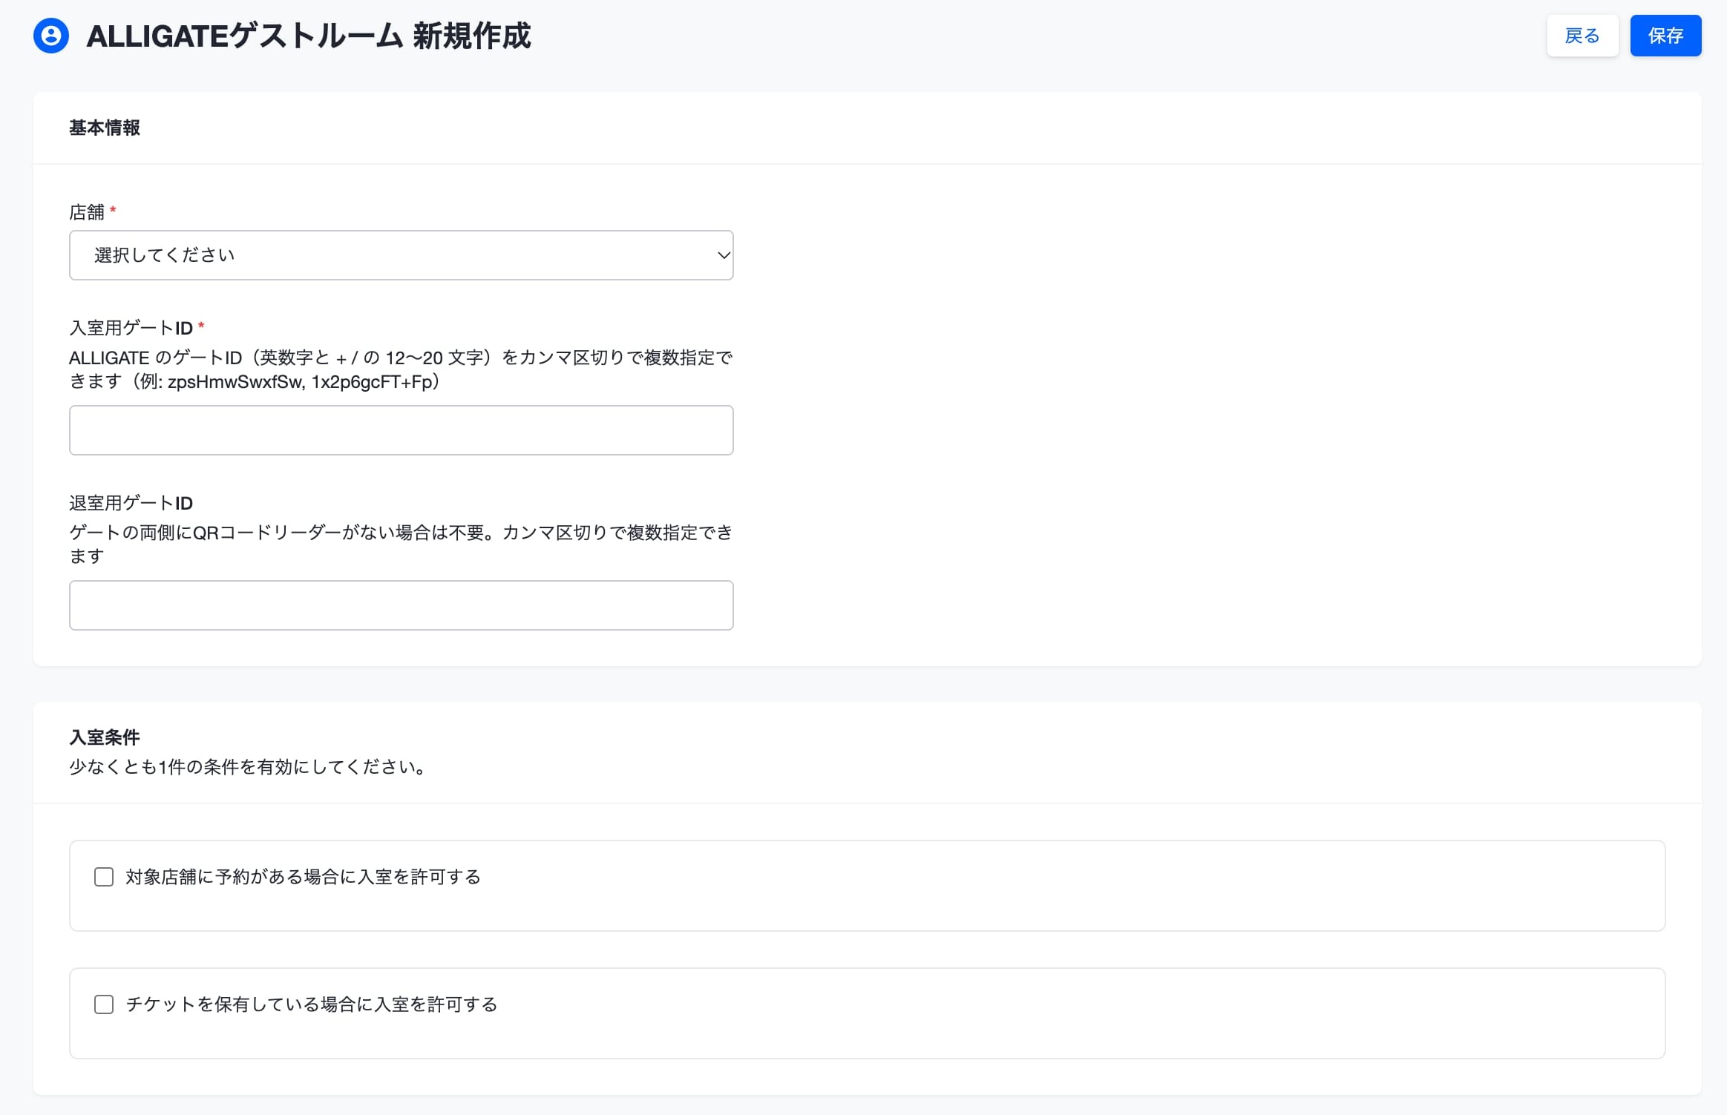Click label text 対象店舗に予約がある場合に入室を許可する
Viewport: 1727px width, 1115px height.
(303, 877)
